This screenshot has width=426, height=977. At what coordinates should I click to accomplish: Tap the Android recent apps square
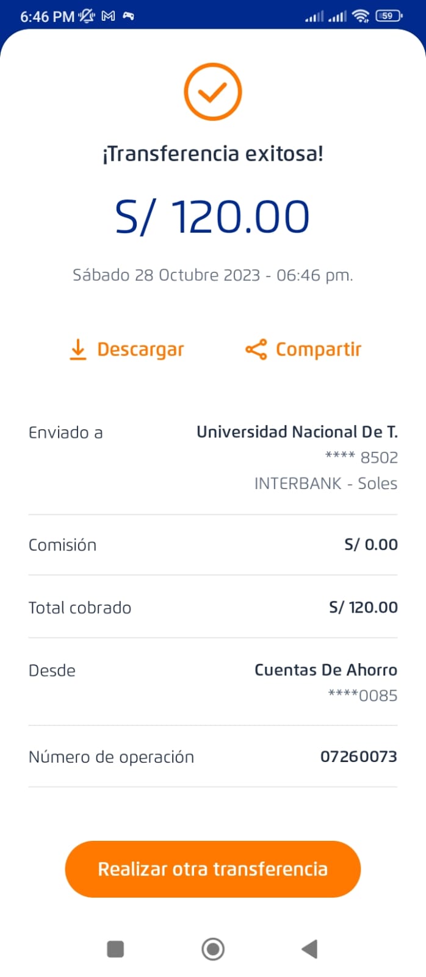click(x=115, y=949)
